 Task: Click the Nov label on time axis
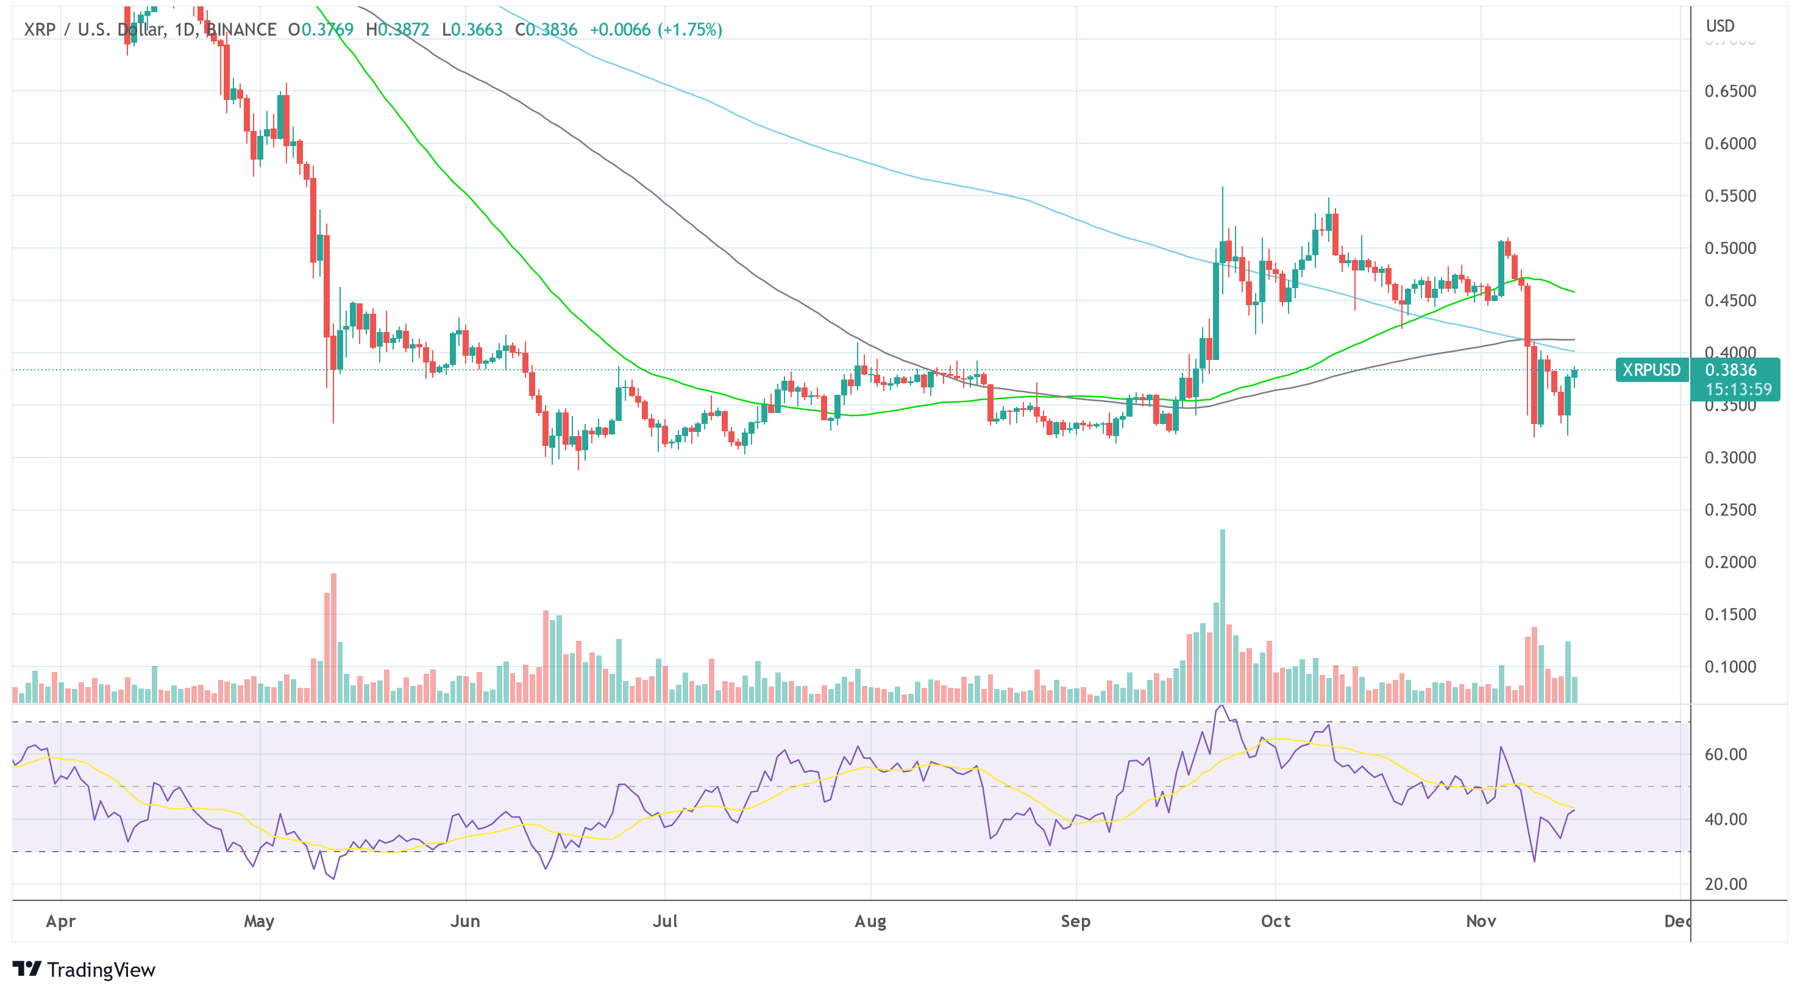pyautogui.click(x=1481, y=922)
